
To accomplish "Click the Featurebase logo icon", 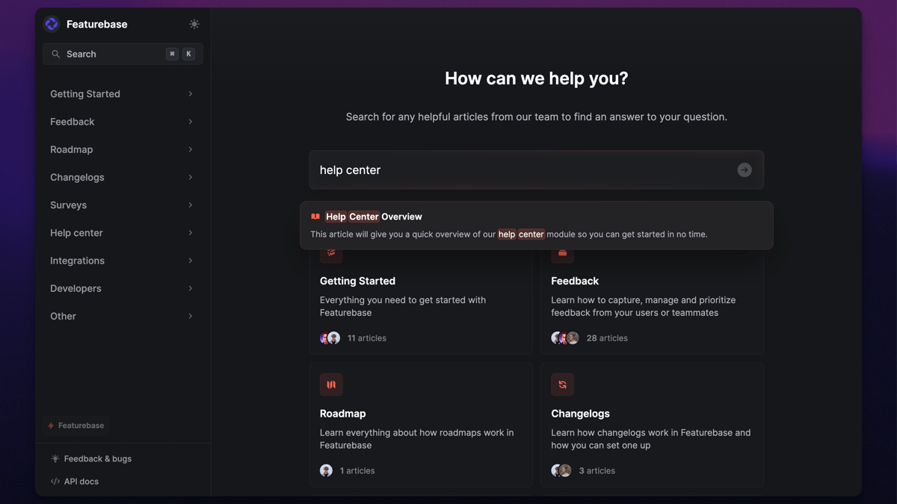I will point(52,24).
